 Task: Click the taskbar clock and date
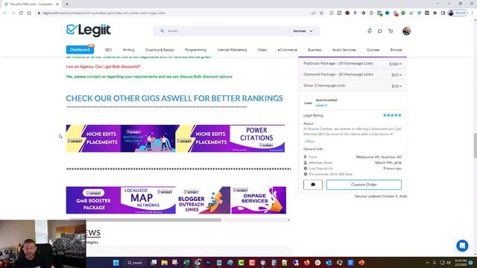tap(461, 263)
